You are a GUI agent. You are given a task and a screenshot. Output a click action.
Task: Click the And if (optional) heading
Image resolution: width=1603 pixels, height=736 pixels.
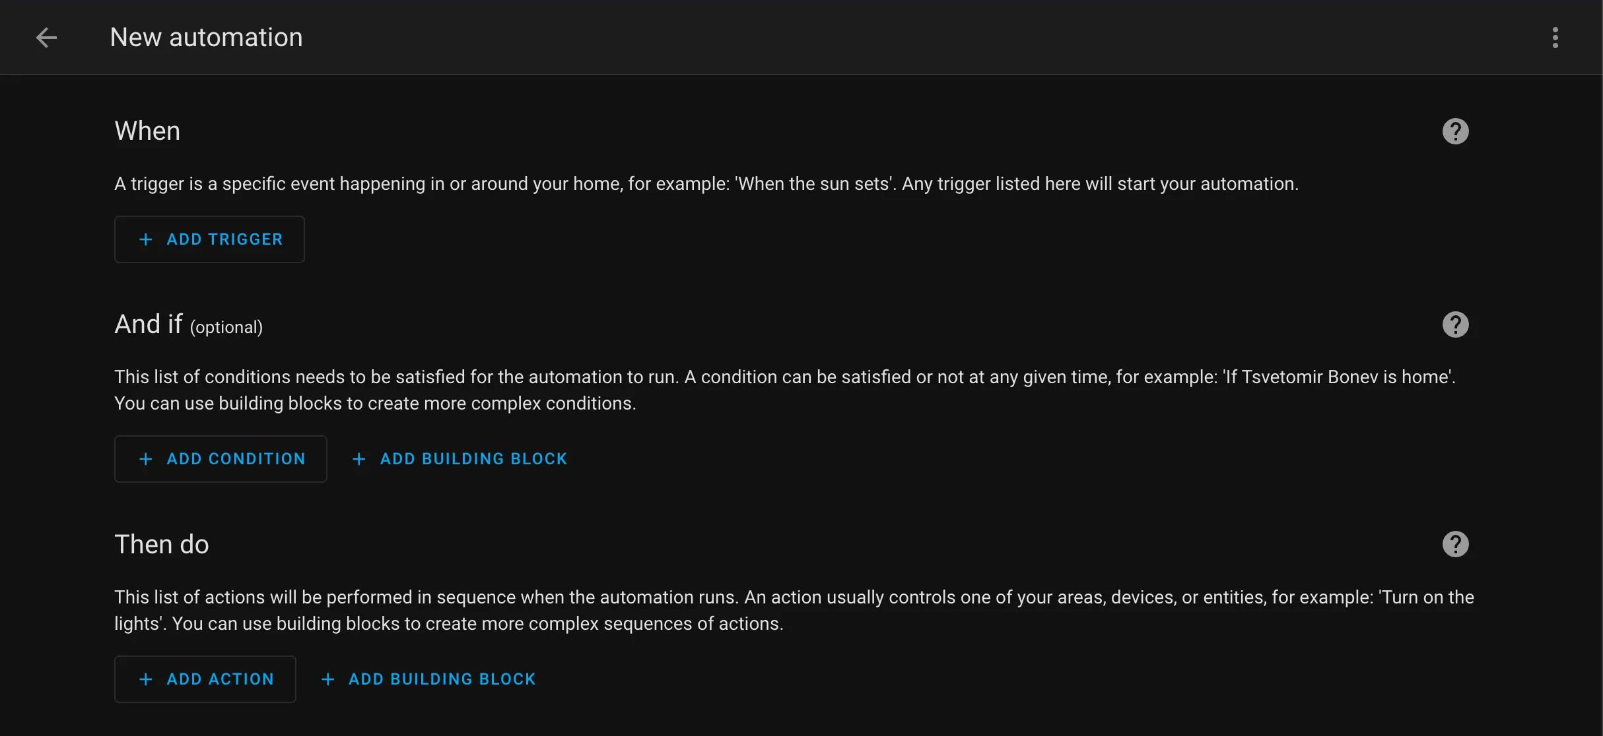pyautogui.click(x=188, y=324)
